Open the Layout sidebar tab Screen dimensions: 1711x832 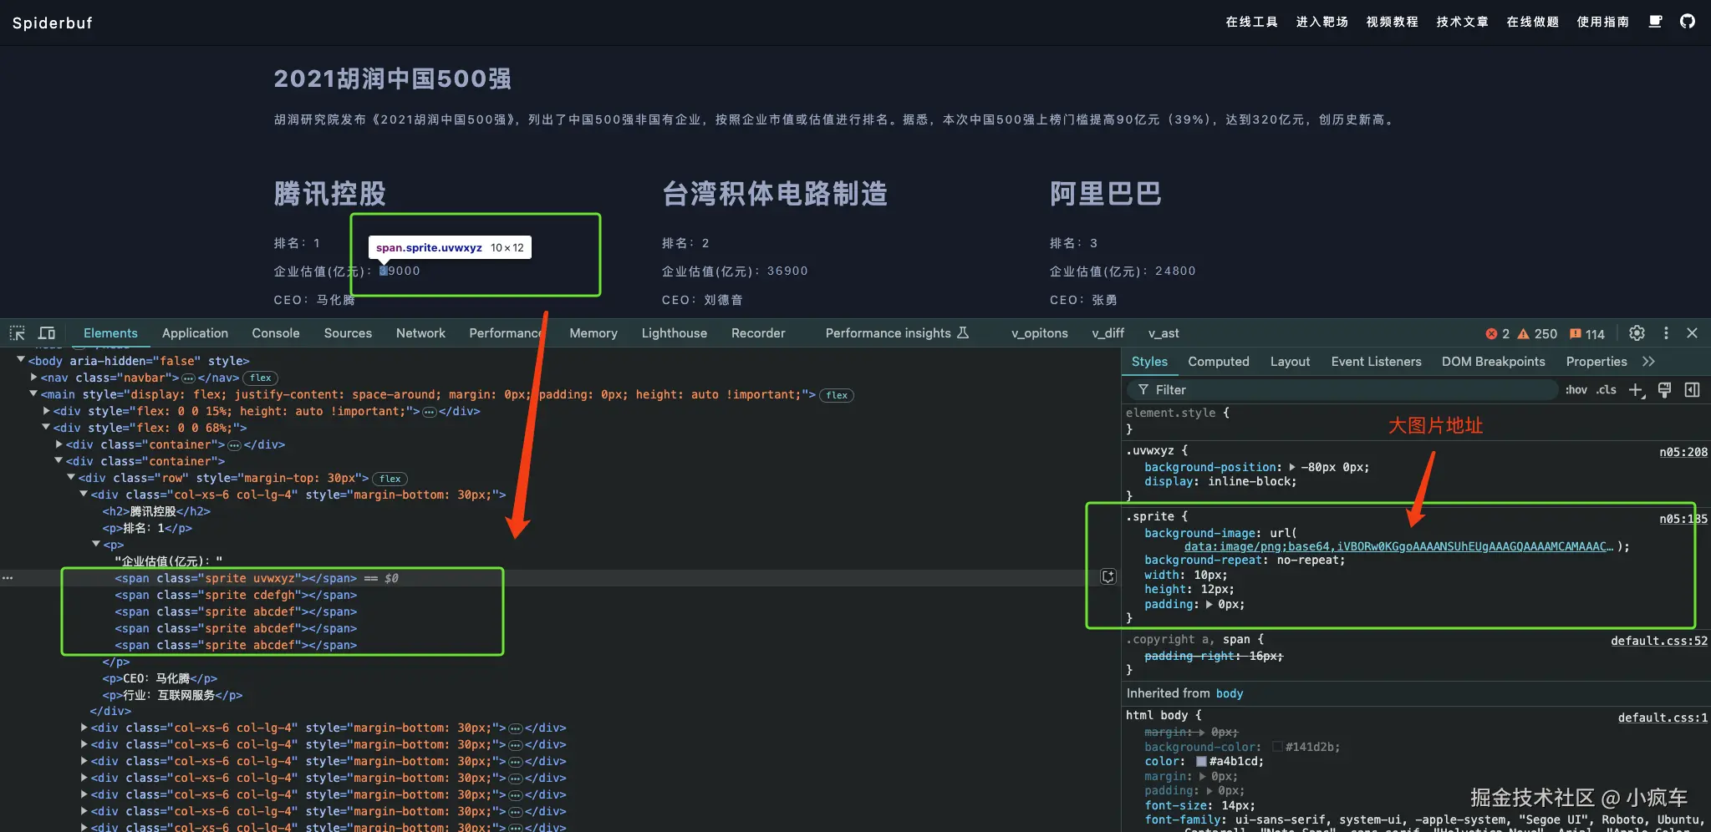tap(1290, 362)
